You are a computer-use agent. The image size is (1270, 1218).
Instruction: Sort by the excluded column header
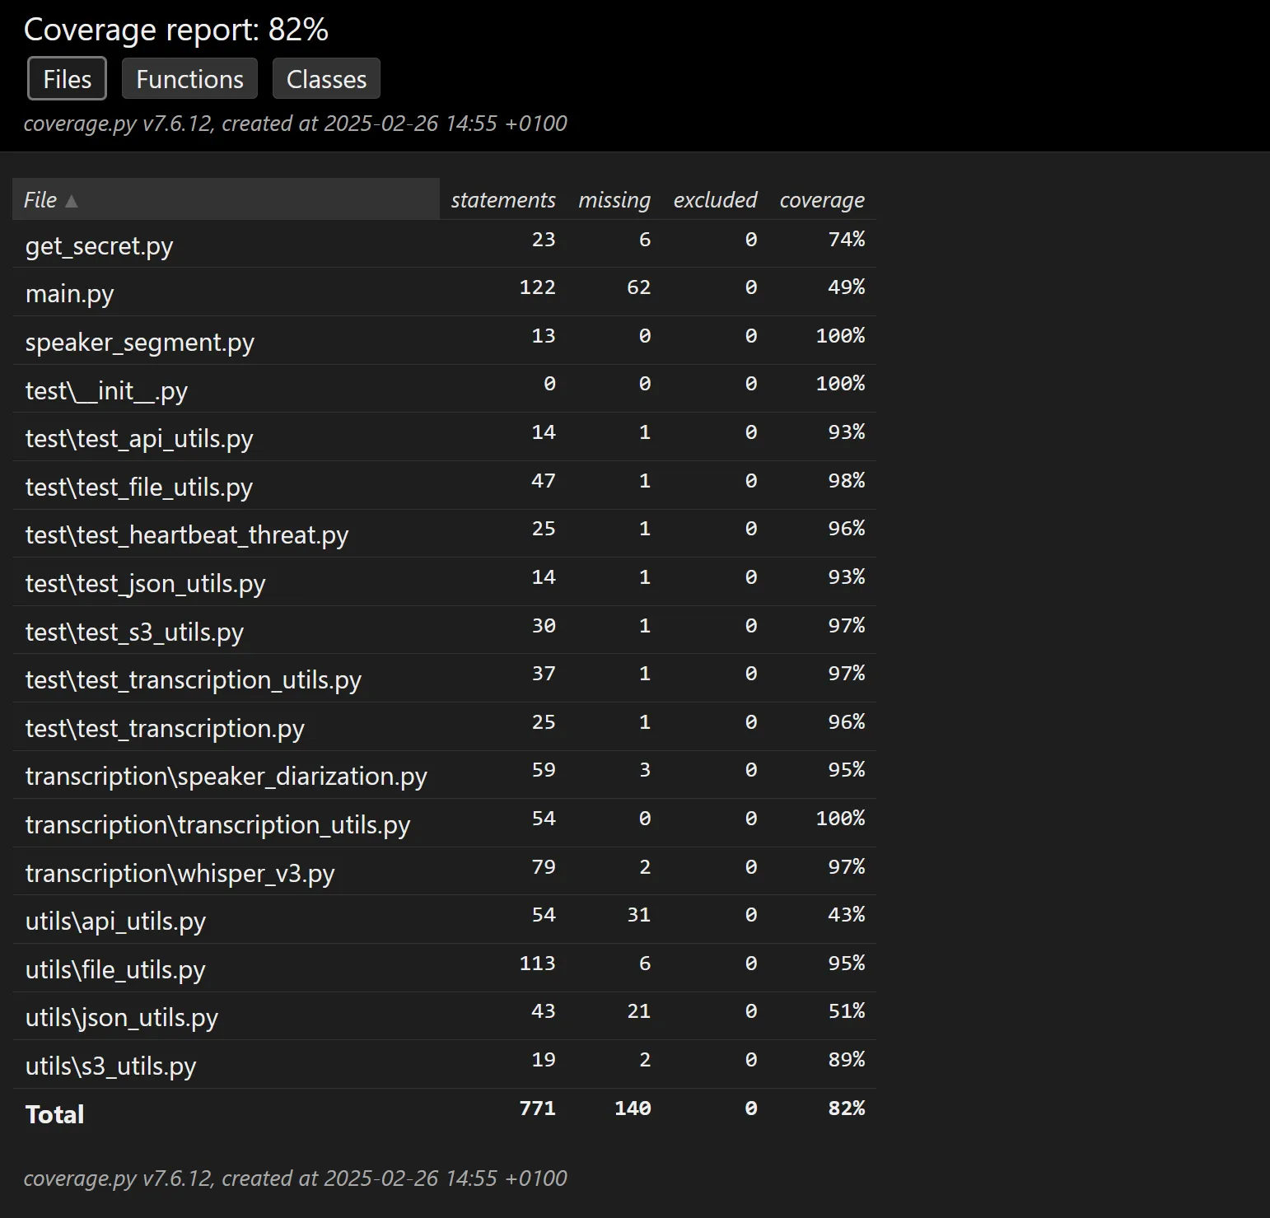point(714,200)
